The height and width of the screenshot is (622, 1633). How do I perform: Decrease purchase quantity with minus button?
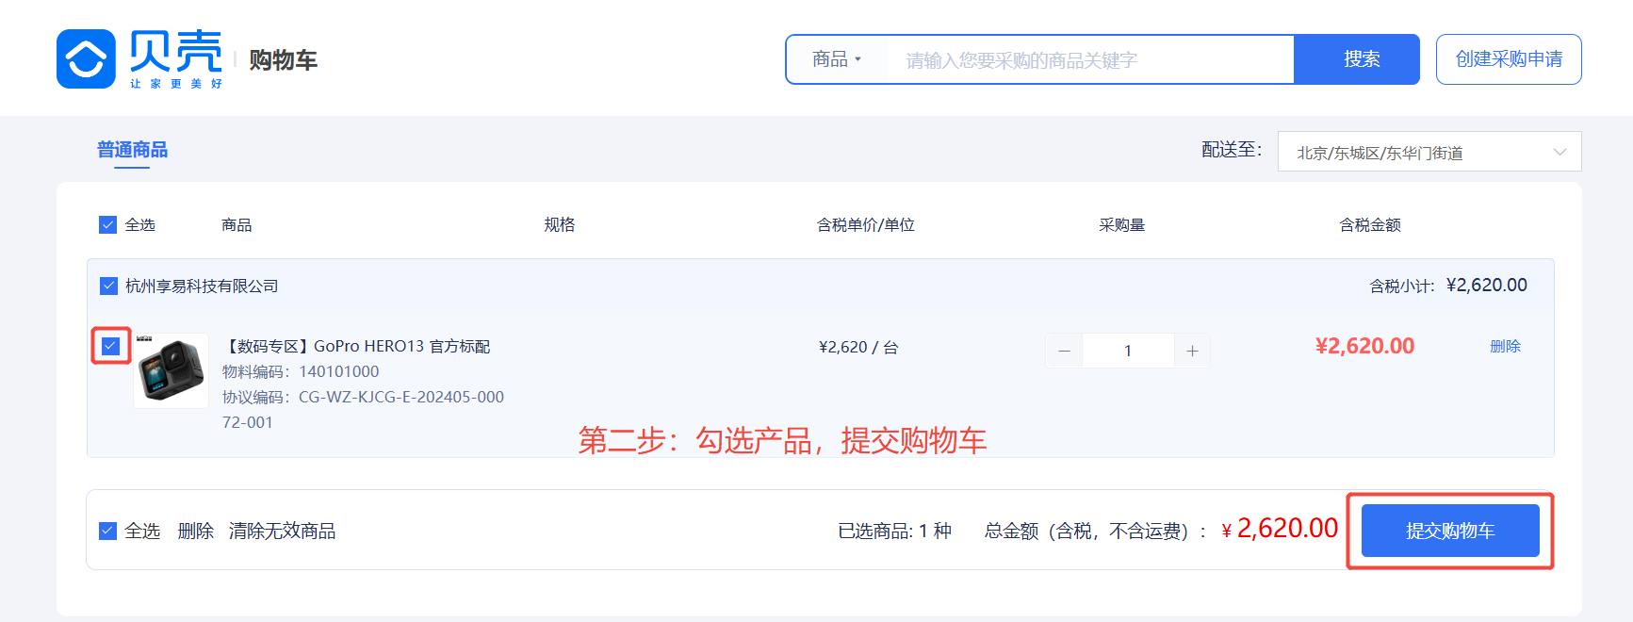pyautogui.click(x=1064, y=351)
